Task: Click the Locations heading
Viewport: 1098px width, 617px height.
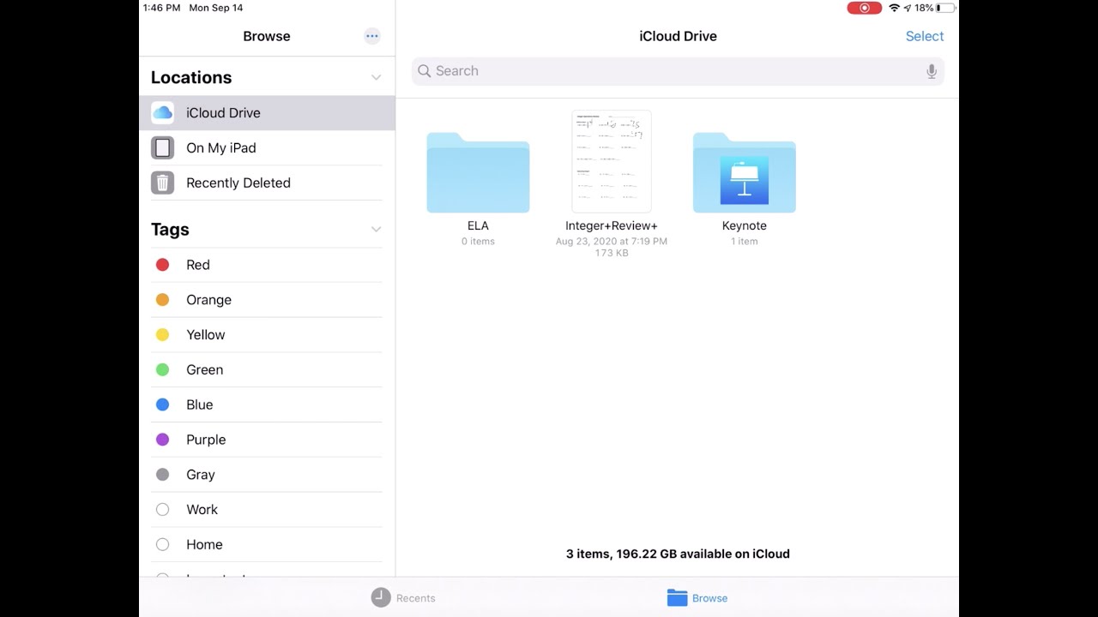Action: [191, 77]
